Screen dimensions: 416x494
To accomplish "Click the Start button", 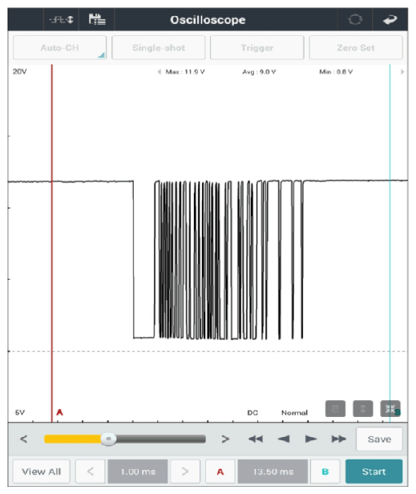I will pyautogui.click(x=374, y=472).
